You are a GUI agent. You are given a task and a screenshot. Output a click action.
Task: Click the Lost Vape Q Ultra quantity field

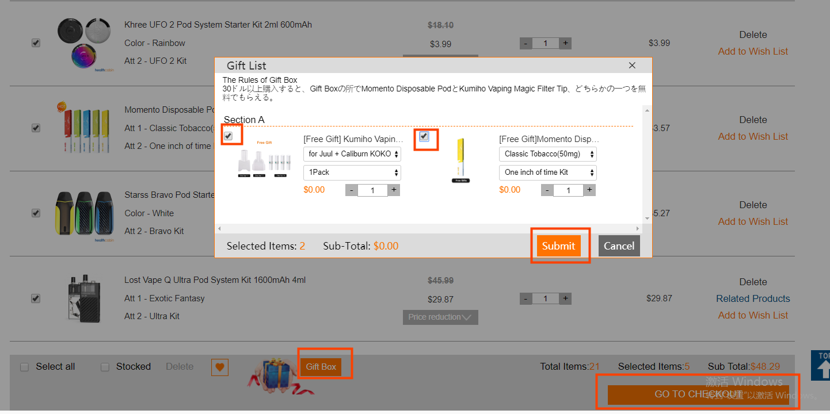click(546, 299)
